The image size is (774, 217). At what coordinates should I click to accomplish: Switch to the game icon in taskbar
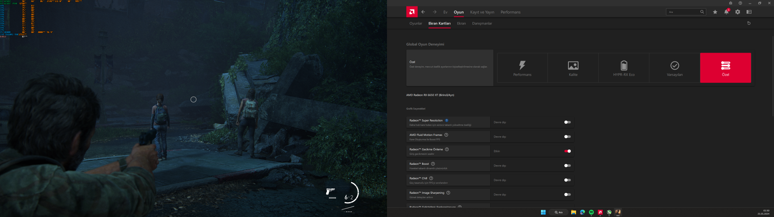pos(618,212)
